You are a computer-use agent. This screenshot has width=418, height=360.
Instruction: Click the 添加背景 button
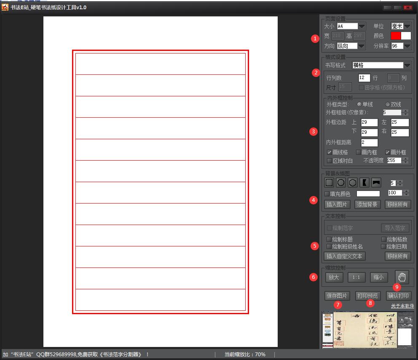(367, 204)
